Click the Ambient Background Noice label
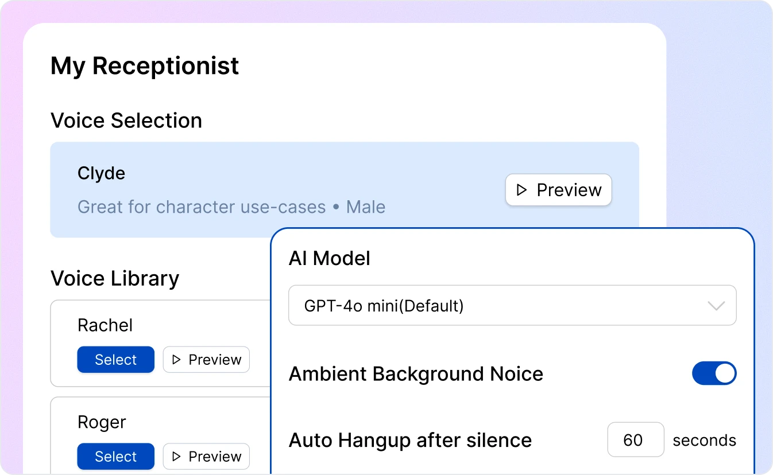This screenshot has width=773, height=475. point(416,373)
